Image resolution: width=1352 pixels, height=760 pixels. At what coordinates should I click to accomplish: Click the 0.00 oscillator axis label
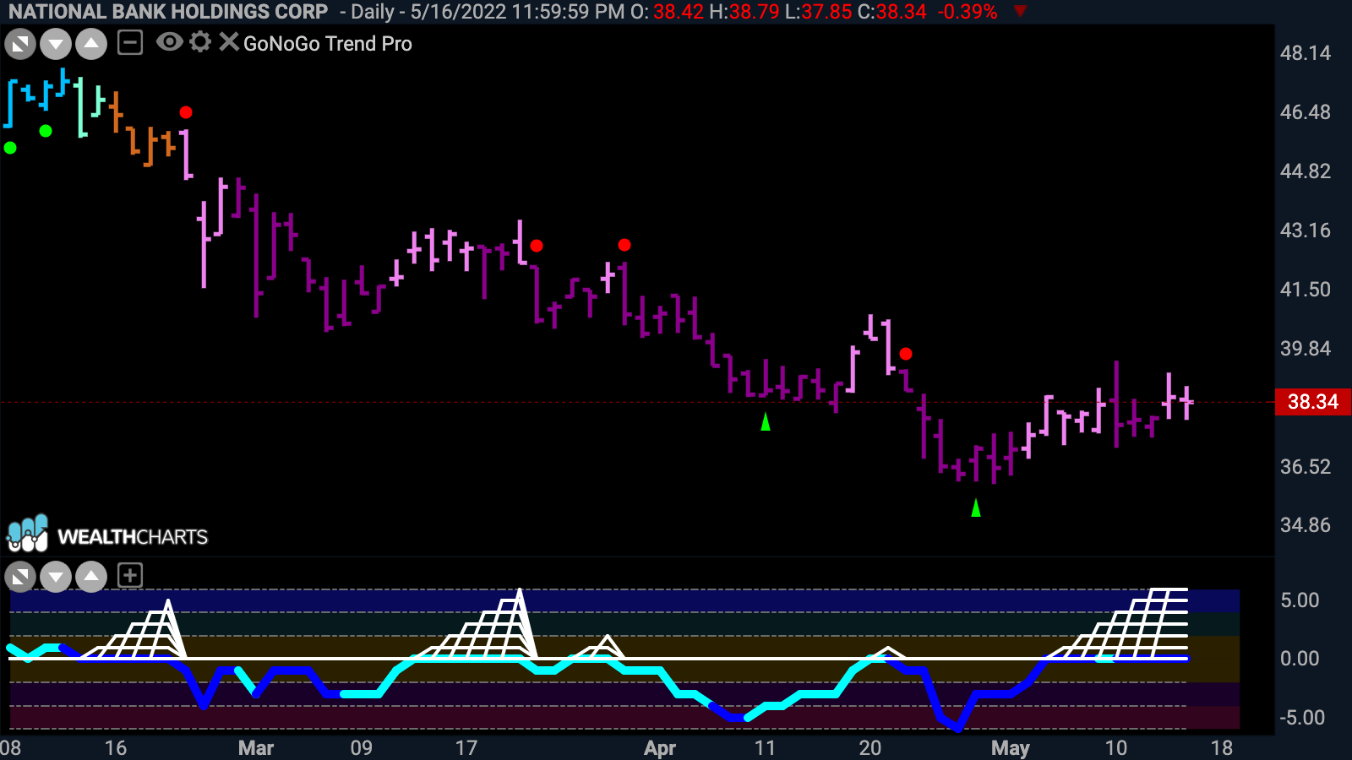[x=1300, y=659]
